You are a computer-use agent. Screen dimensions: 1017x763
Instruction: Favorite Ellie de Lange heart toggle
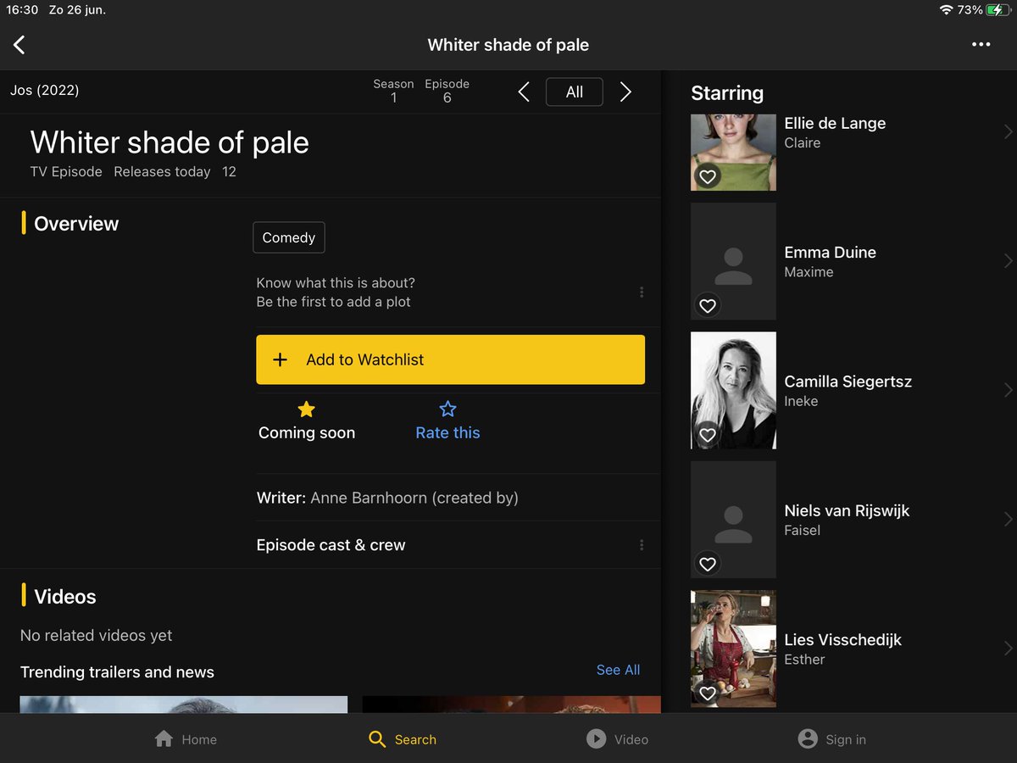708,176
